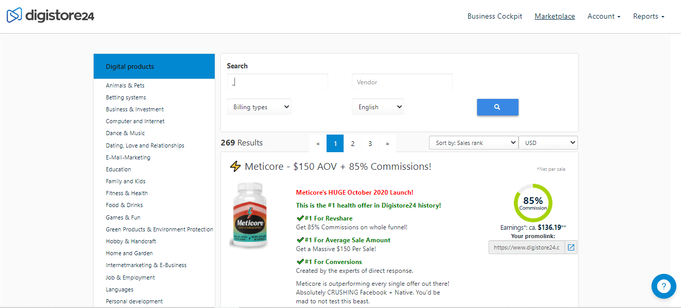Expand the Reports menu
The width and height of the screenshot is (681, 308).
649,17
